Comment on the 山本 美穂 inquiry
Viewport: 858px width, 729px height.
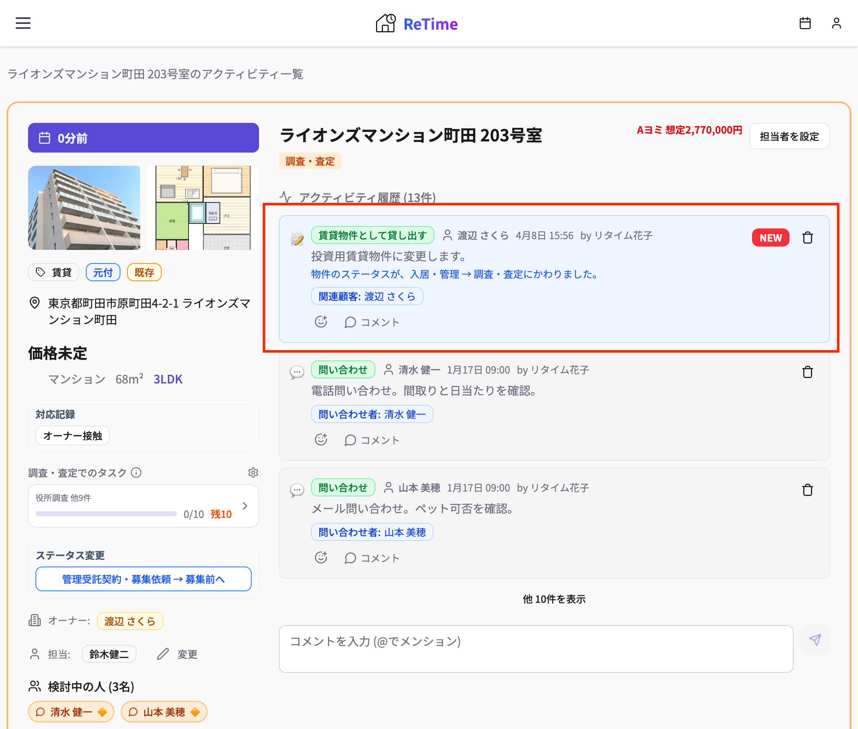[372, 558]
